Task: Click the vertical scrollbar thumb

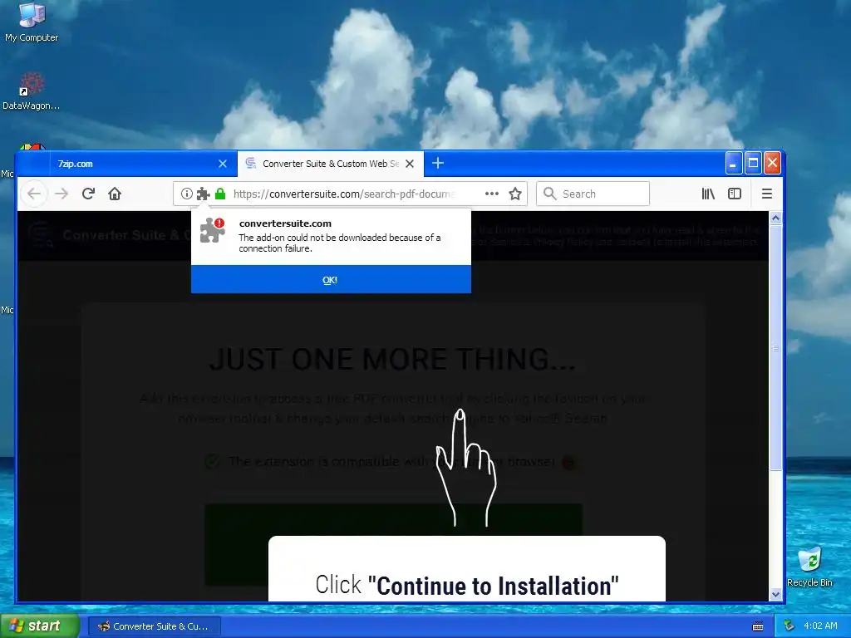Action: tap(775, 347)
